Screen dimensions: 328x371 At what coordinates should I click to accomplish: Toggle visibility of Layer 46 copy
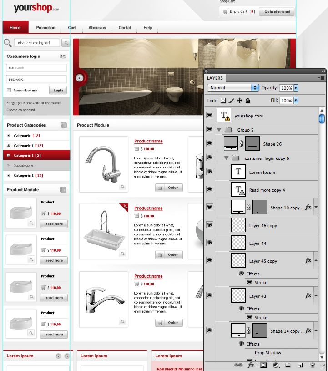(x=209, y=225)
